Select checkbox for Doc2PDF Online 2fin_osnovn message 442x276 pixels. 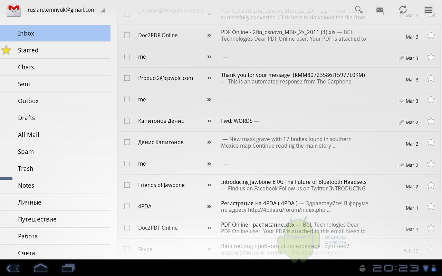pos(127,35)
